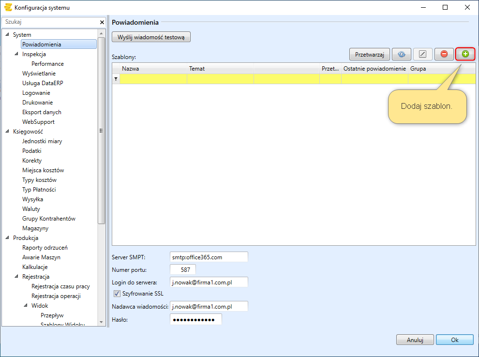Viewport: 479px width, 357px height.
Task: Click the red minus delete template icon
Action: (x=444, y=54)
